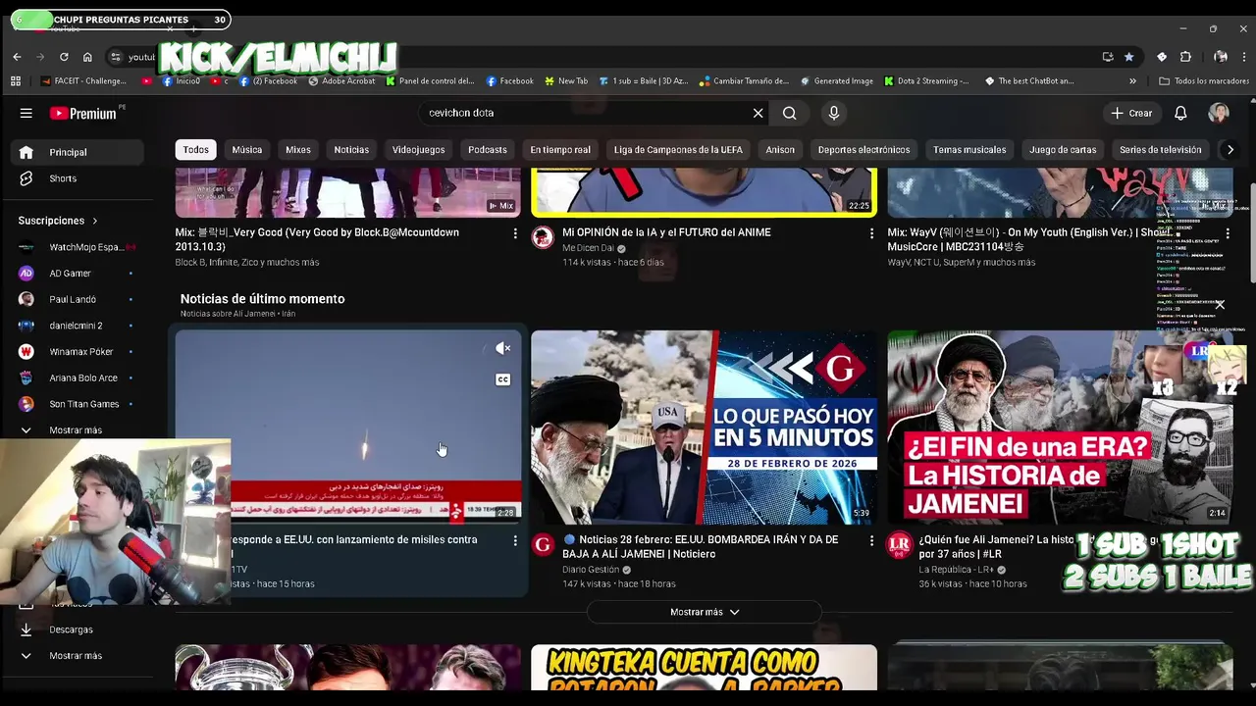Select the Deportes electrónicos chip
The image size is (1256, 706).
point(863,150)
